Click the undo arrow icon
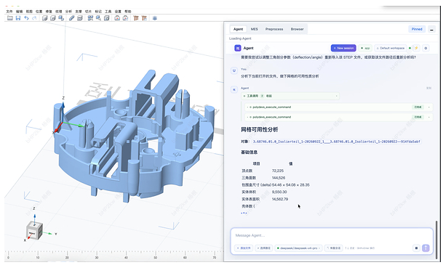Viewport: 443px width, 265px height. click(x=26, y=18)
